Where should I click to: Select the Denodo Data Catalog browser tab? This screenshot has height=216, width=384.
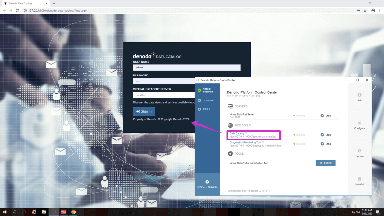[x=25, y=4]
